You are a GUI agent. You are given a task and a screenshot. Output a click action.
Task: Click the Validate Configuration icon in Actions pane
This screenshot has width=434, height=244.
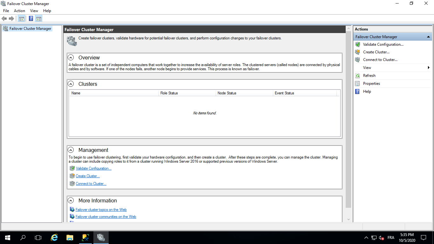pos(357,44)
